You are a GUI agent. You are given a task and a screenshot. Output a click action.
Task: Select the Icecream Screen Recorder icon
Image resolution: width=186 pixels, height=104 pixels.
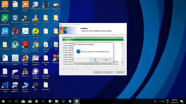25,6
